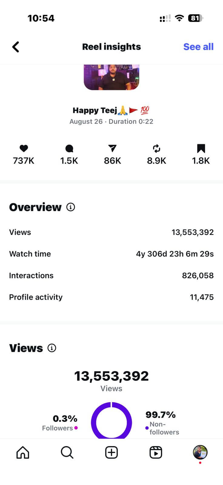Viewport: 223px width, 485px height.
Task: Tap the Views donut chart
Action: click(111, 421)
